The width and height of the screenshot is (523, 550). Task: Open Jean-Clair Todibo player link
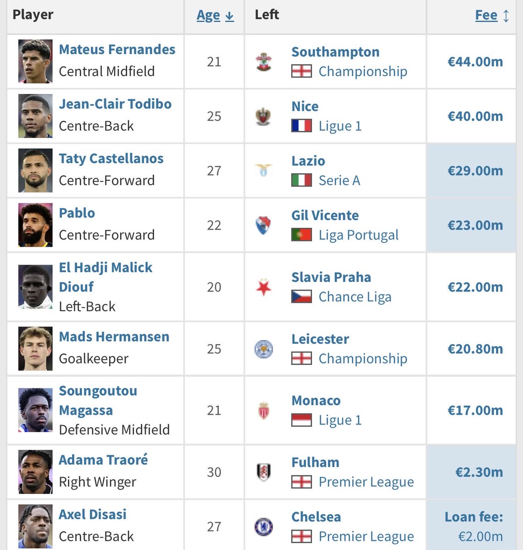[x=115, y=104]
